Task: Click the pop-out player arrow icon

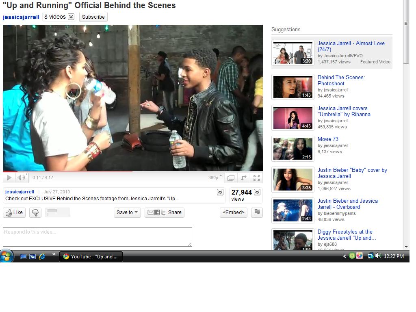Action: coord(244,178)
